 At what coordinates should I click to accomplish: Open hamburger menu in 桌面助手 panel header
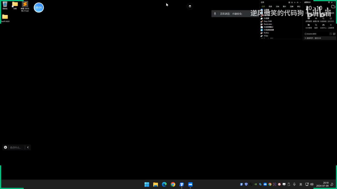tap(332, 2)
